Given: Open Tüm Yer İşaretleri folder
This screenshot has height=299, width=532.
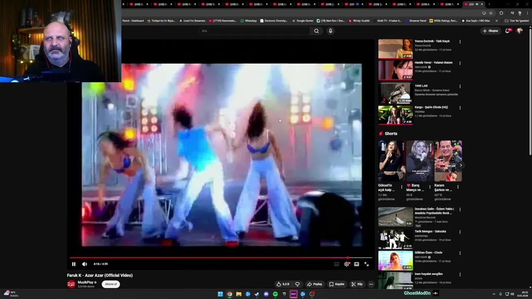Looking at the screenshot, I should point(517,20).
